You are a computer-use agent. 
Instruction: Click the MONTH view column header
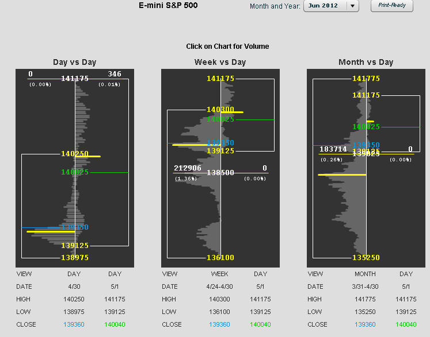[x=365, y=274]
